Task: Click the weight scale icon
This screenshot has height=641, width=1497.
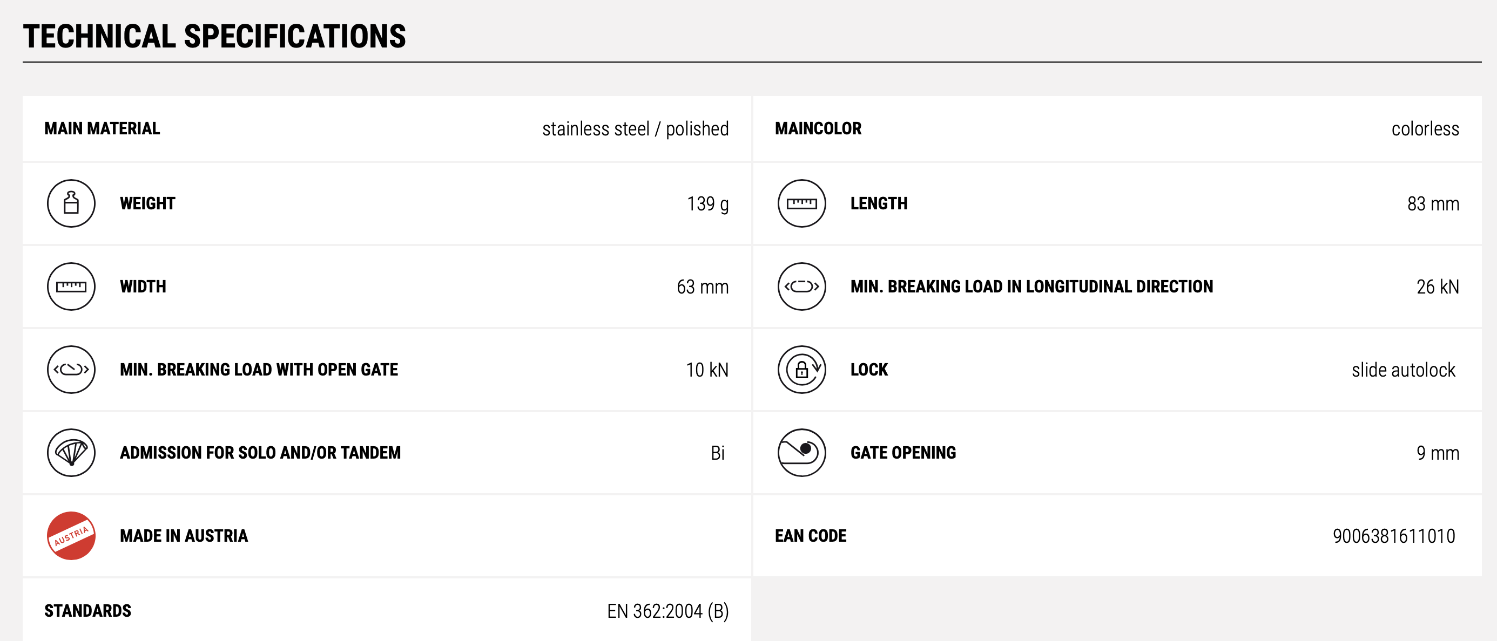Action: pos(71,203)
